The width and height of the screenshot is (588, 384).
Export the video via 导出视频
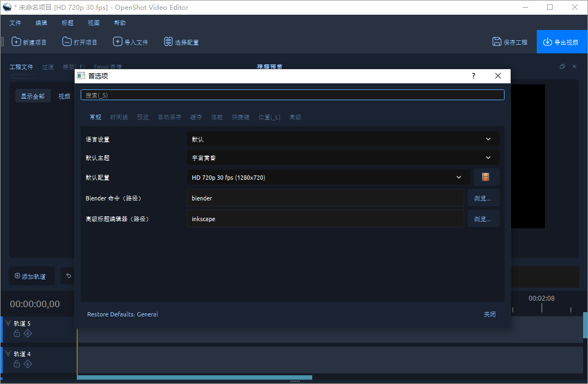click(562, 41)
